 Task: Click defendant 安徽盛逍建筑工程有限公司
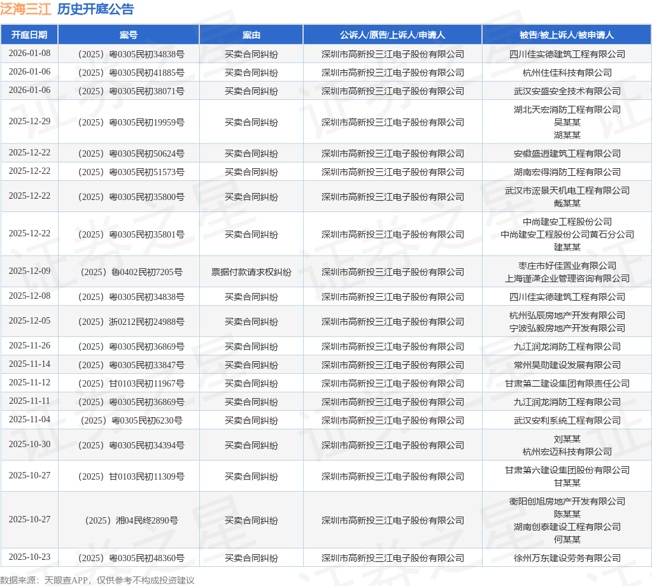click(x=567, y=154)
